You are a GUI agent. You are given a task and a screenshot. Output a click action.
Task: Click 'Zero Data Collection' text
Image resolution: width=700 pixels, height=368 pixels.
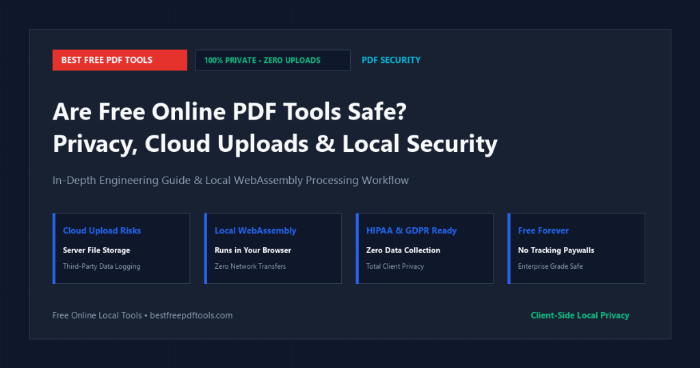403,250
